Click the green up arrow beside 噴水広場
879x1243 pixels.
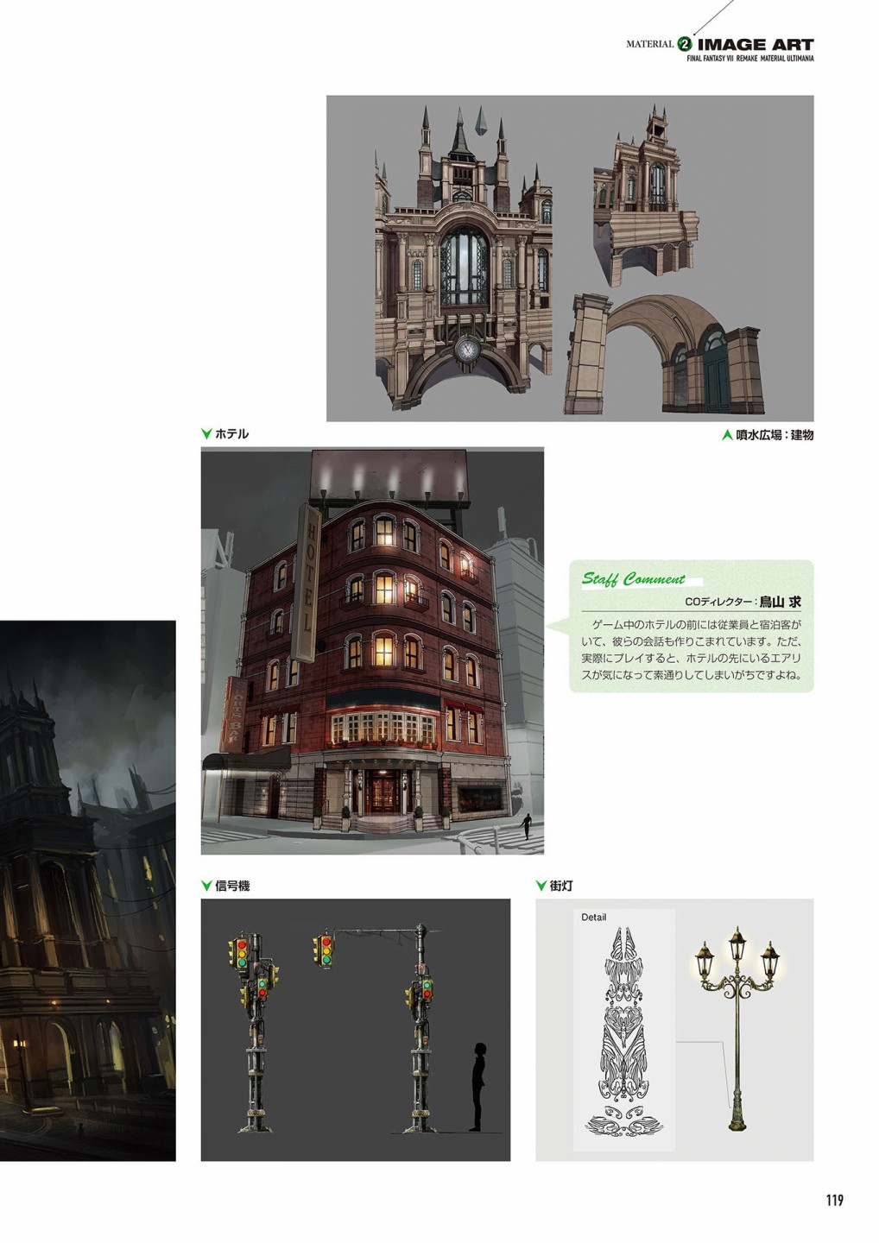coord(726,435)
